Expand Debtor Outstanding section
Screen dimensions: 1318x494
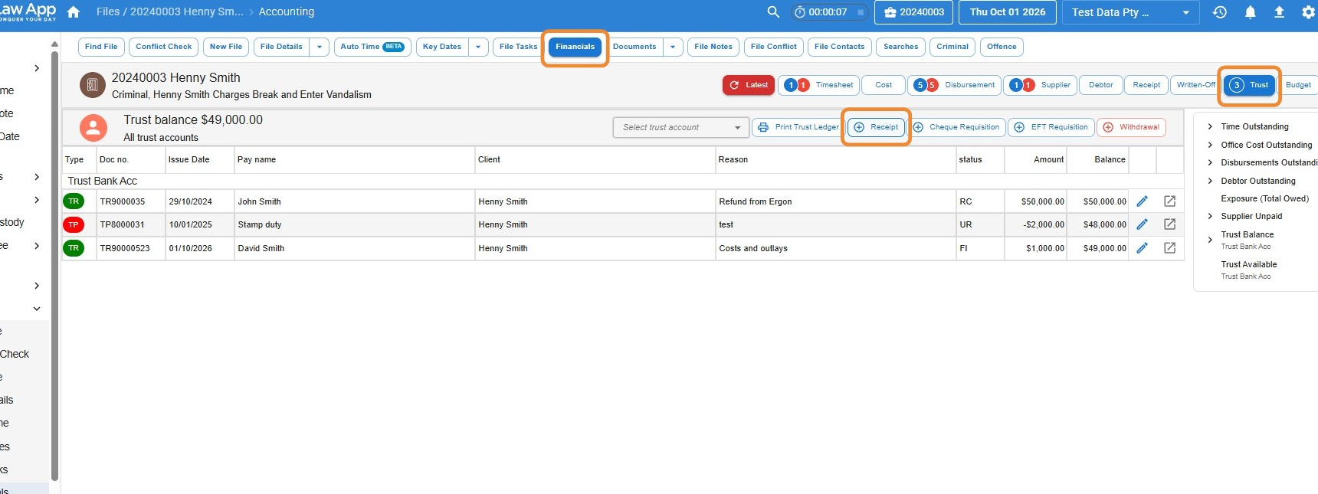click(x=1210, y=181)
